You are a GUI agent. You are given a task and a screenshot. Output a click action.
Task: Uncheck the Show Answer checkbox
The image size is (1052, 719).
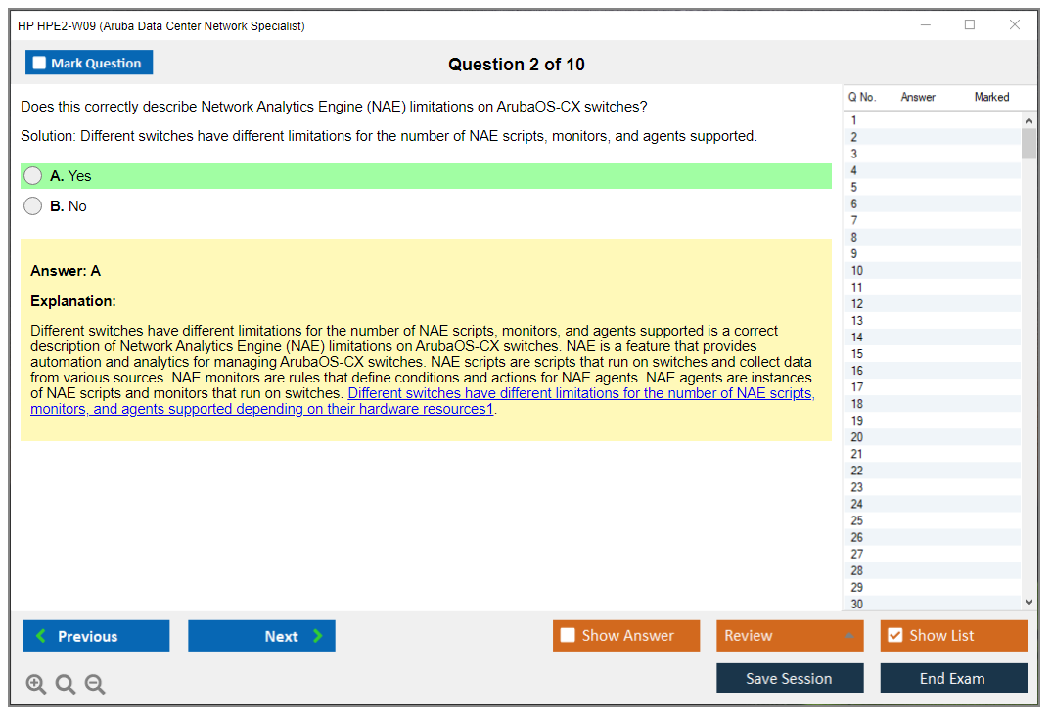coord(568,636)
